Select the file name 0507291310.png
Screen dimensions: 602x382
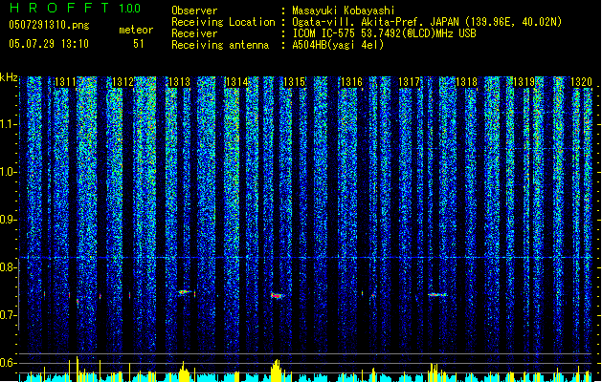[x=49, y=25]
